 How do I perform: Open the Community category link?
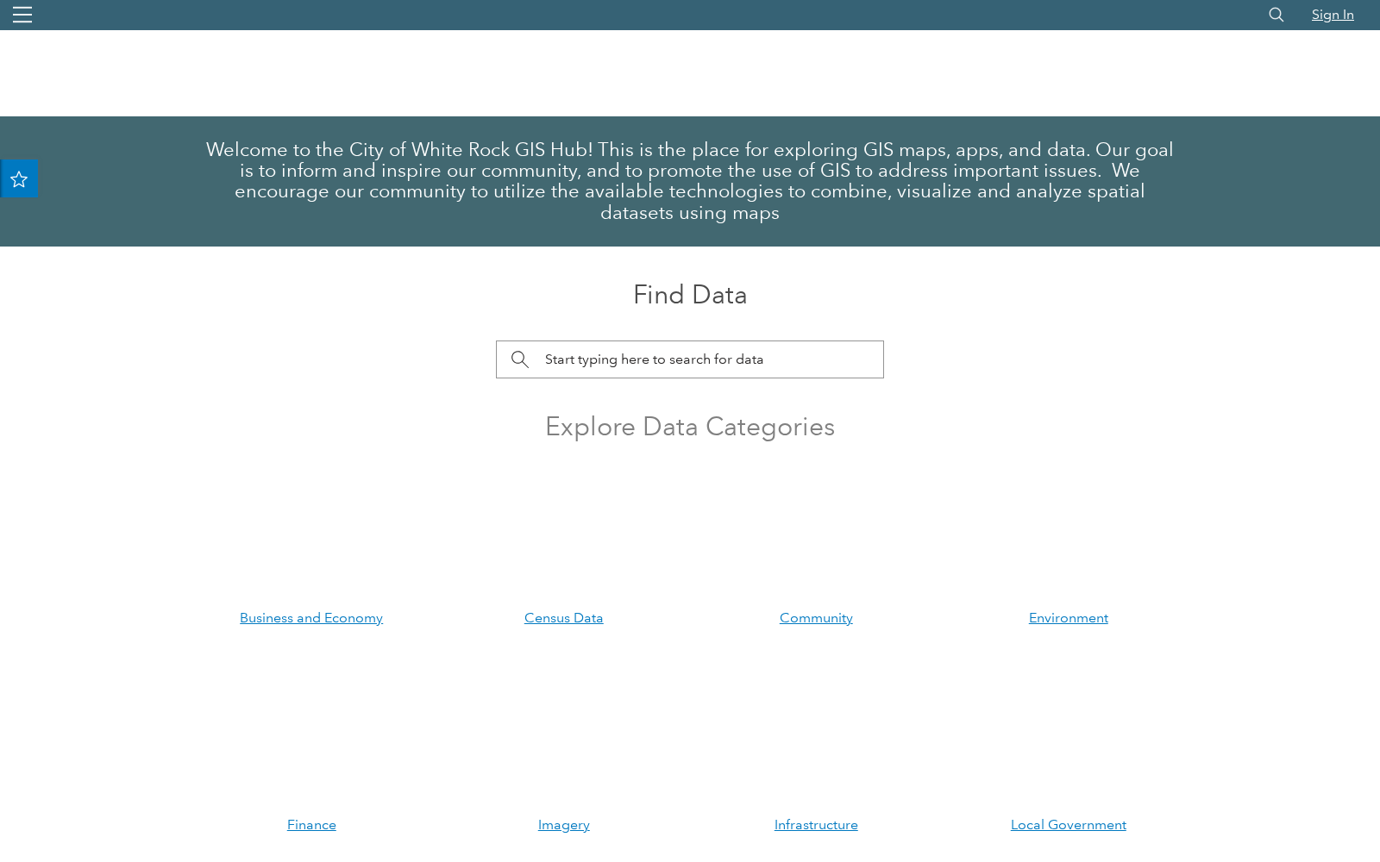click(816, 618)
